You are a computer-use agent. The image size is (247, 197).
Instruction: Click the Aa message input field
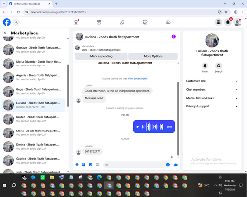[x=134, y=164]
